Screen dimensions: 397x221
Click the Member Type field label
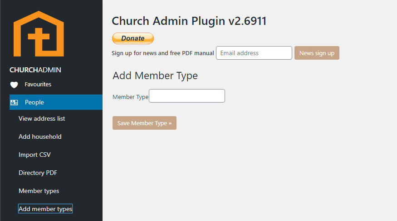pyautogui.click(x=130, y=97)
